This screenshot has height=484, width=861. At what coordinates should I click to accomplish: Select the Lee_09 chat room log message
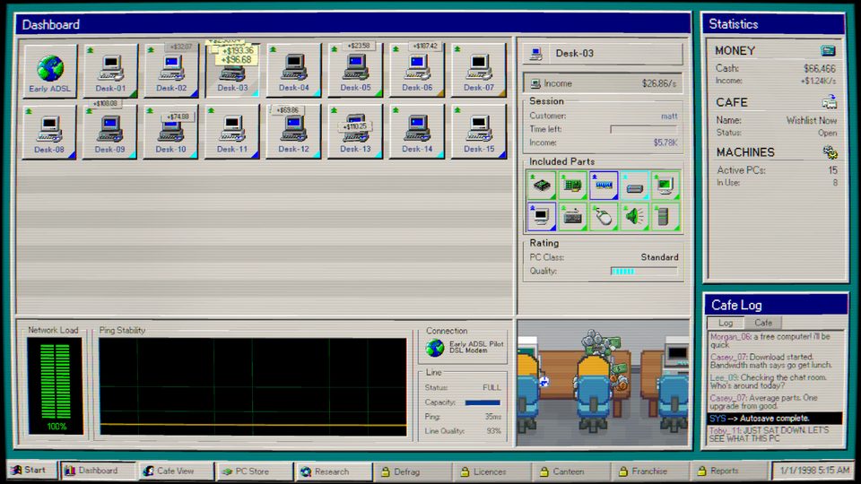tap(775, 382)
